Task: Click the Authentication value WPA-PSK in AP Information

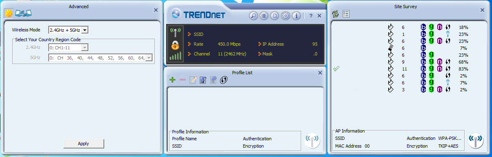Action: click(x=450, y=139)
